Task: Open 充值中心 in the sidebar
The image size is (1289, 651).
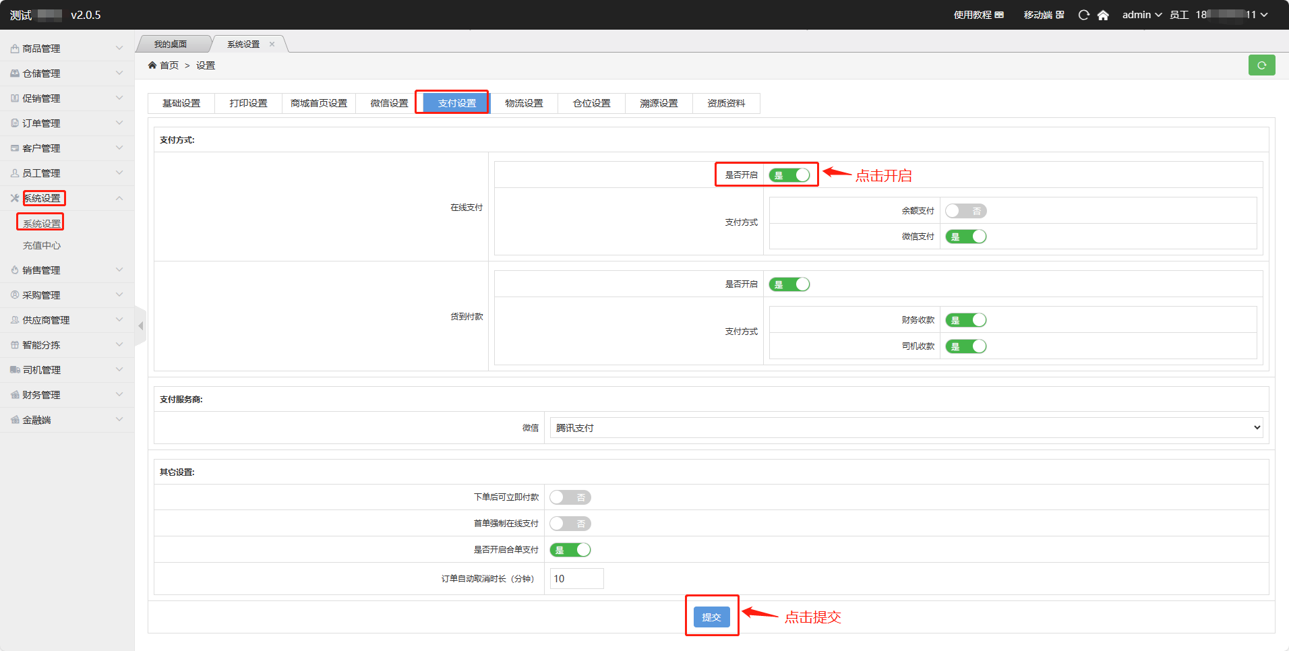Action: coord(42,245)
